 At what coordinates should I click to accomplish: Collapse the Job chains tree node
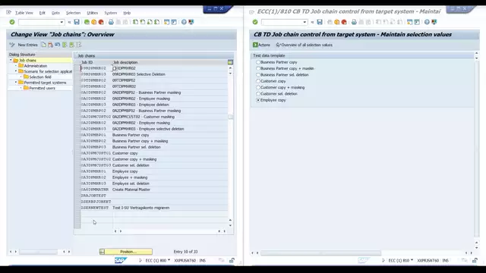11,61
